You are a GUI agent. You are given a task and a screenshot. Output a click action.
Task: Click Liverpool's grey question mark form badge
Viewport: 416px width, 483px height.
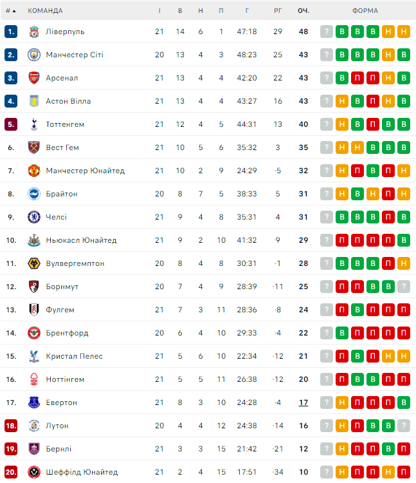coord(327,32)
